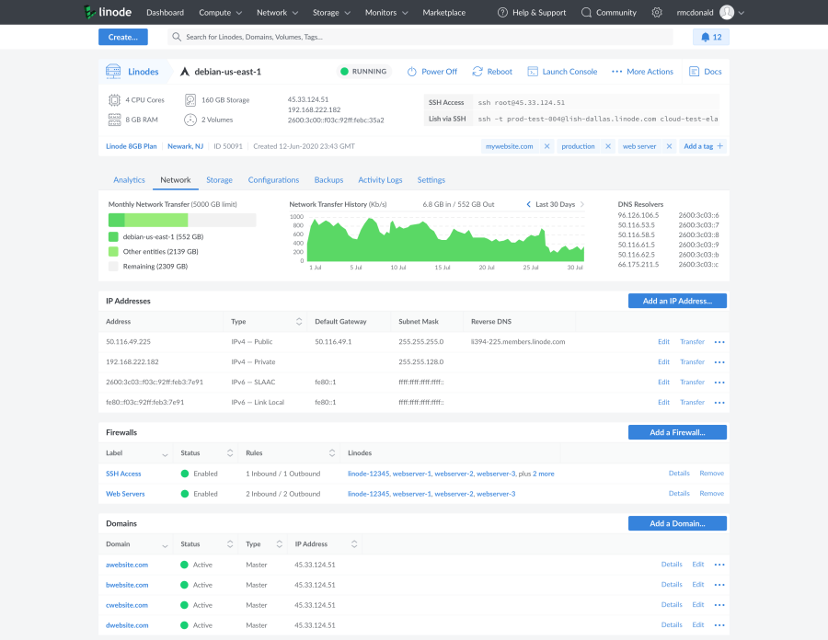Switch to the Configurations tab
Image resolution: width=828 pixels, height=640 pixels.
click(273, 180)
